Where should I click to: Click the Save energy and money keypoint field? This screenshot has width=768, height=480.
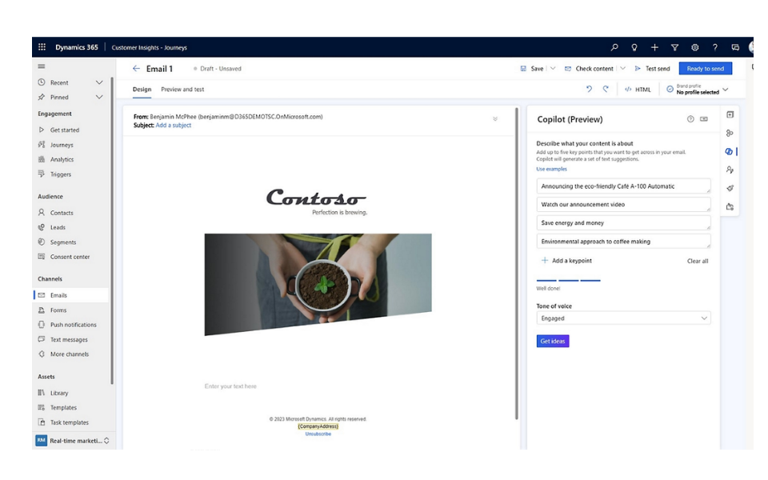(x=623, y=223)
